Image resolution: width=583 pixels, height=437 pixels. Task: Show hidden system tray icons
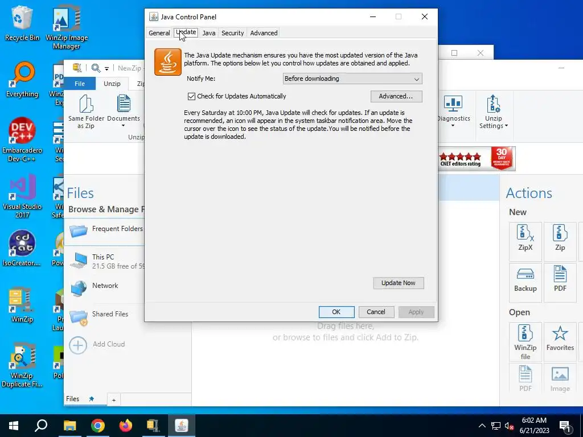482,426
